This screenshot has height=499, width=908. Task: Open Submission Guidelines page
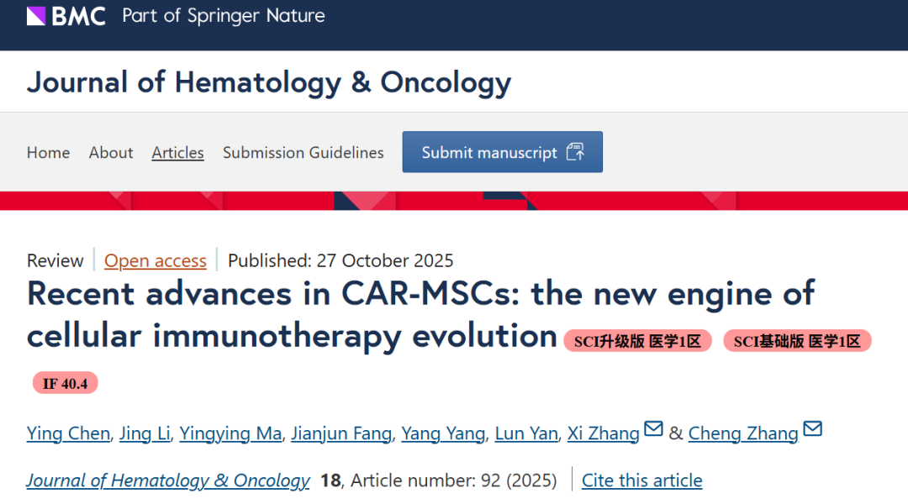pyautogui.click(x=303, y=153)
